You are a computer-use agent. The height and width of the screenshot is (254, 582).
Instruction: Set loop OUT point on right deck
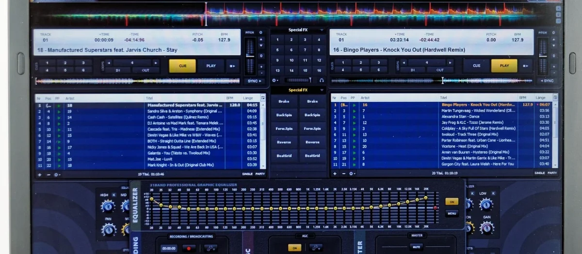click(x=440, y=70)
